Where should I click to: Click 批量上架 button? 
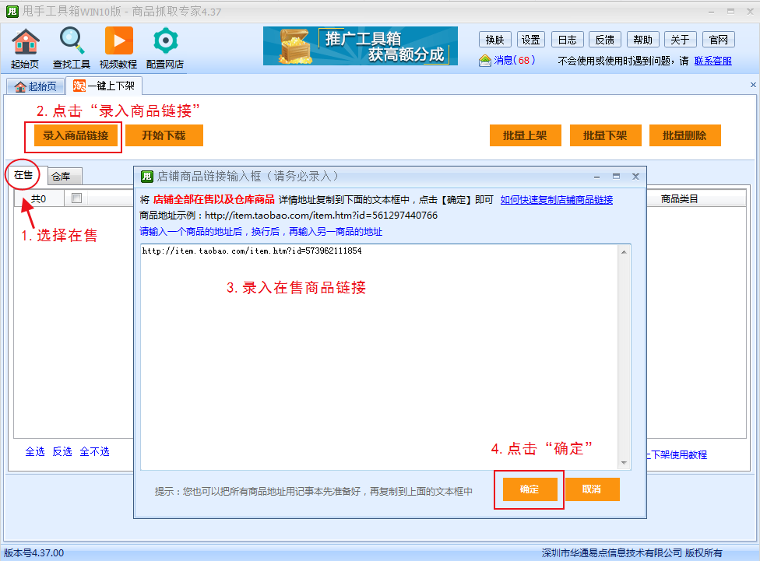(525, 135)
